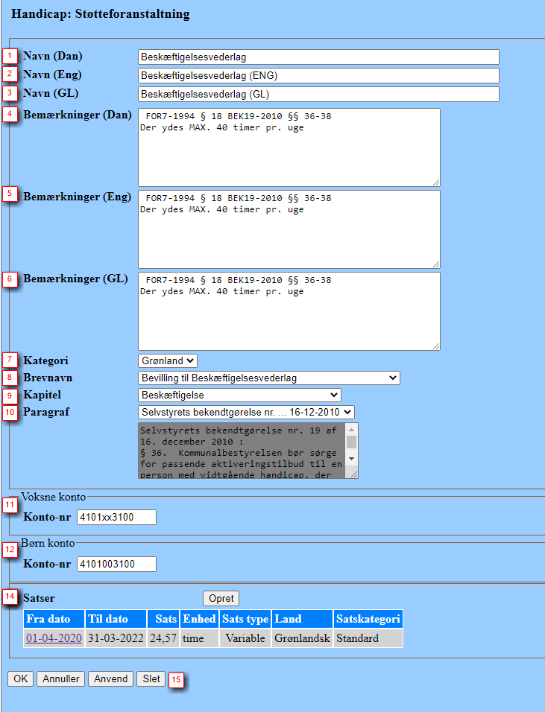
Task: Click the 24,57 rate cell
Action: (163, 638)
